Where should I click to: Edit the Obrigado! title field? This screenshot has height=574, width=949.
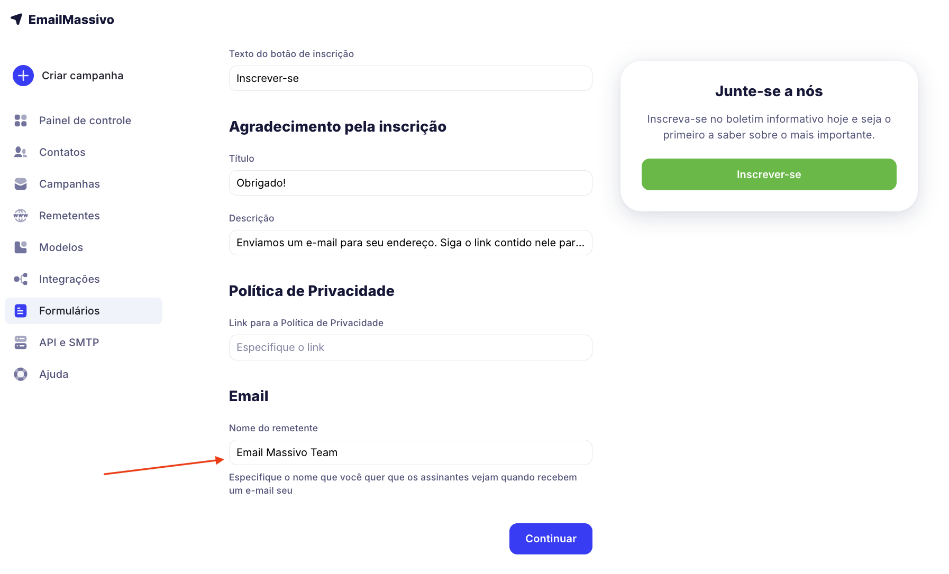coord(410,183)
